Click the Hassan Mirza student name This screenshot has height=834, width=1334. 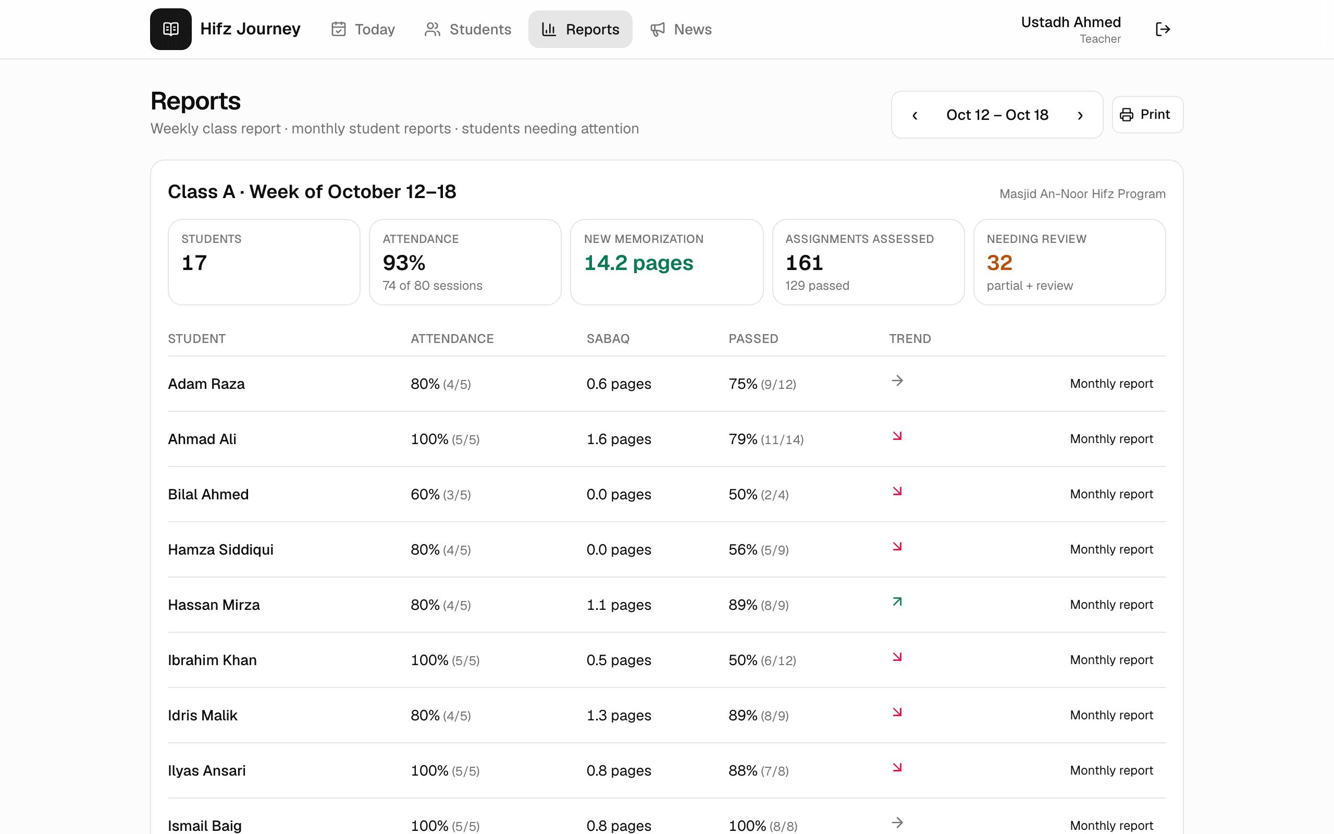point(214,605)
